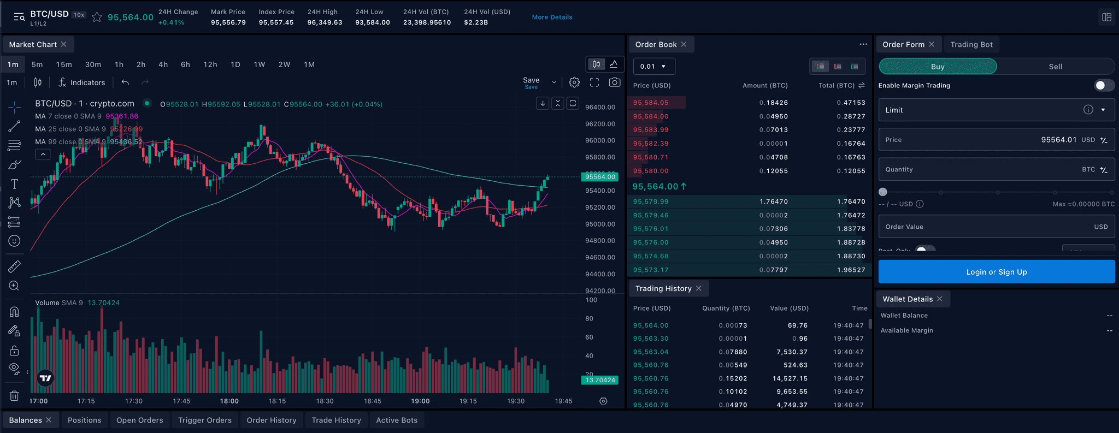Open the emoji icons tool
This screenshot has height=433, width=1119.
pos(14,241)
